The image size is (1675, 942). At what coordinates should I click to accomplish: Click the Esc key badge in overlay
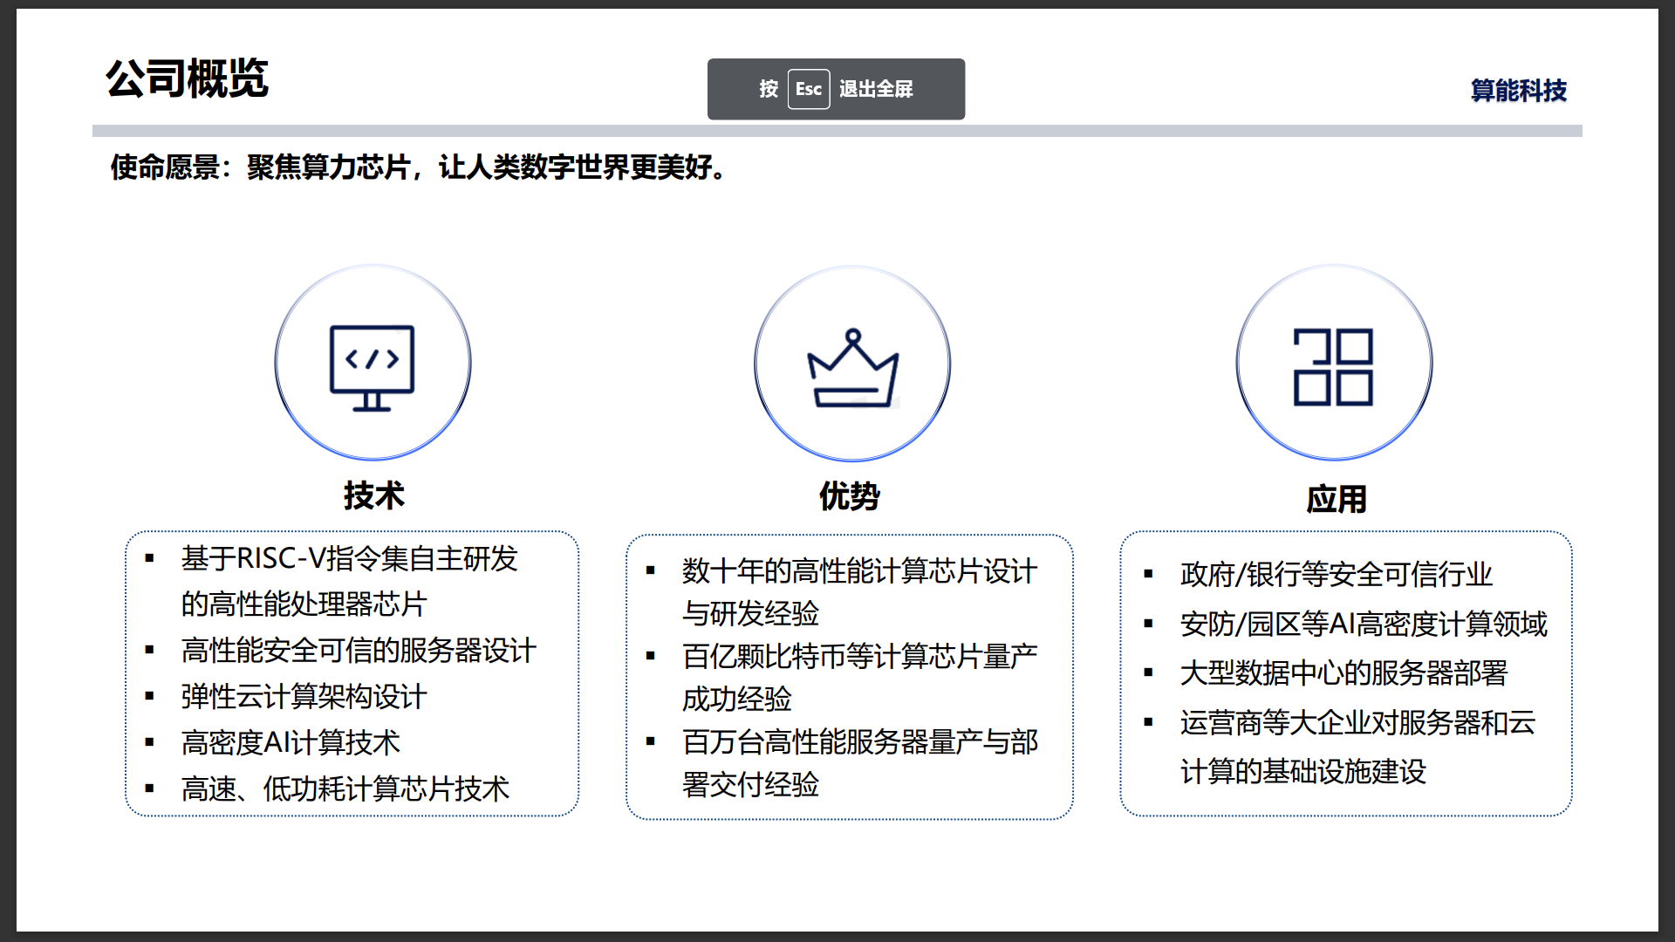(x=808, y=89)
